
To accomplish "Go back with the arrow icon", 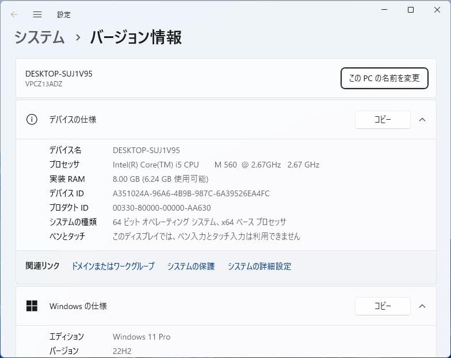I will pyautogui.click(x=14, y=14).
